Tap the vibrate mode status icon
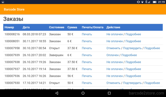 [138, 2]
